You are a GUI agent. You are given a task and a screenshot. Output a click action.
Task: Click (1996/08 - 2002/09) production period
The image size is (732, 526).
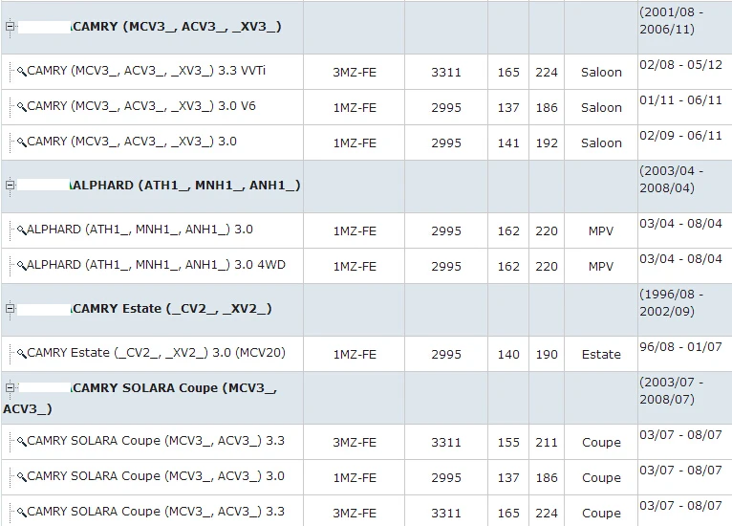(x=671, y=303)
